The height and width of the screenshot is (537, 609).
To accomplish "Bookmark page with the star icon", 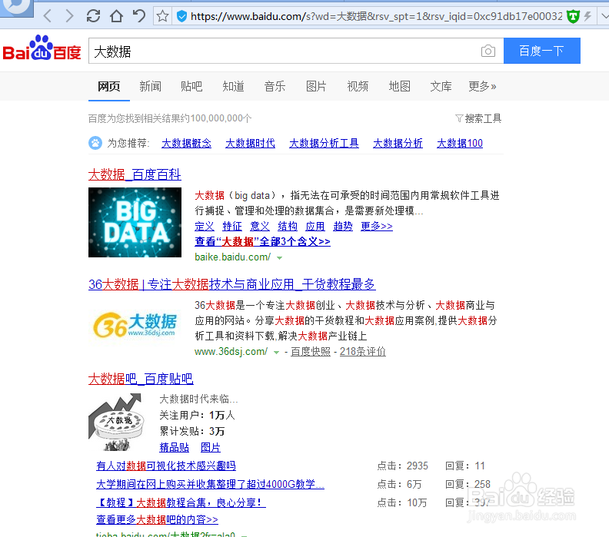I will [162, 16].
